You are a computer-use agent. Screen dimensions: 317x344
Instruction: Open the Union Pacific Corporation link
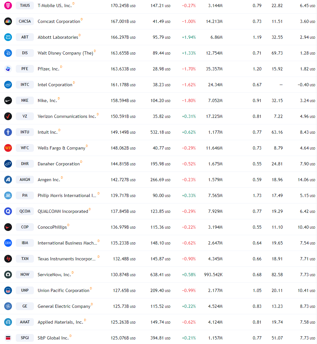(x=64, y=290)
